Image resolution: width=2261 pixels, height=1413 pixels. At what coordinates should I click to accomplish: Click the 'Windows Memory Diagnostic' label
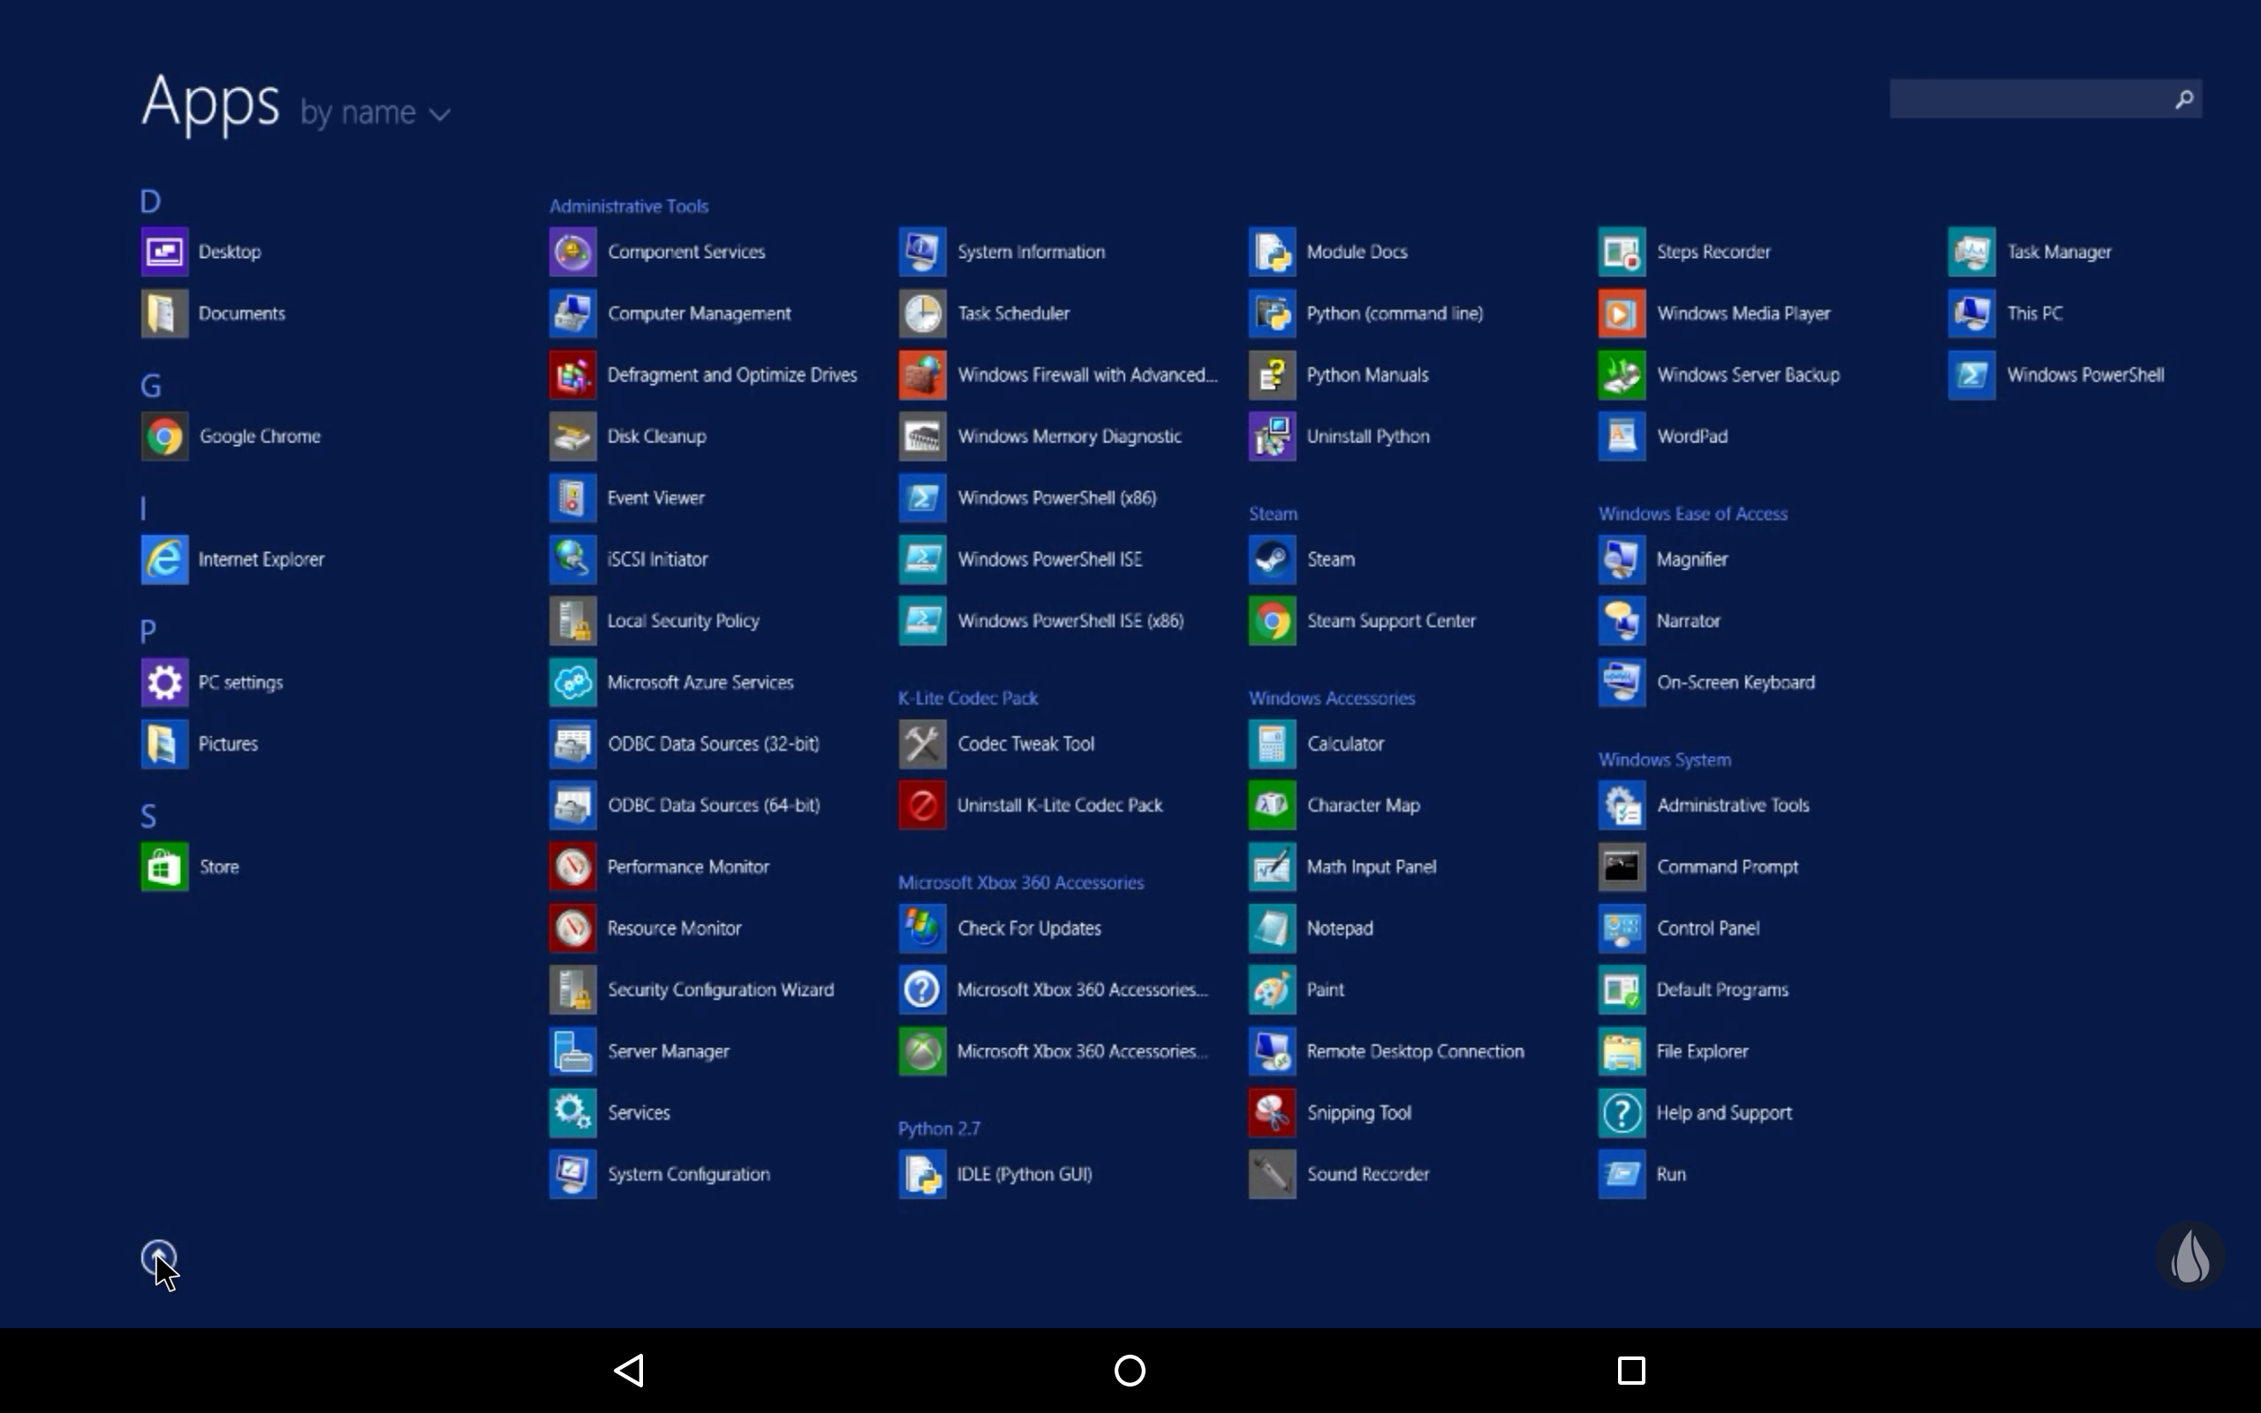1070,436
